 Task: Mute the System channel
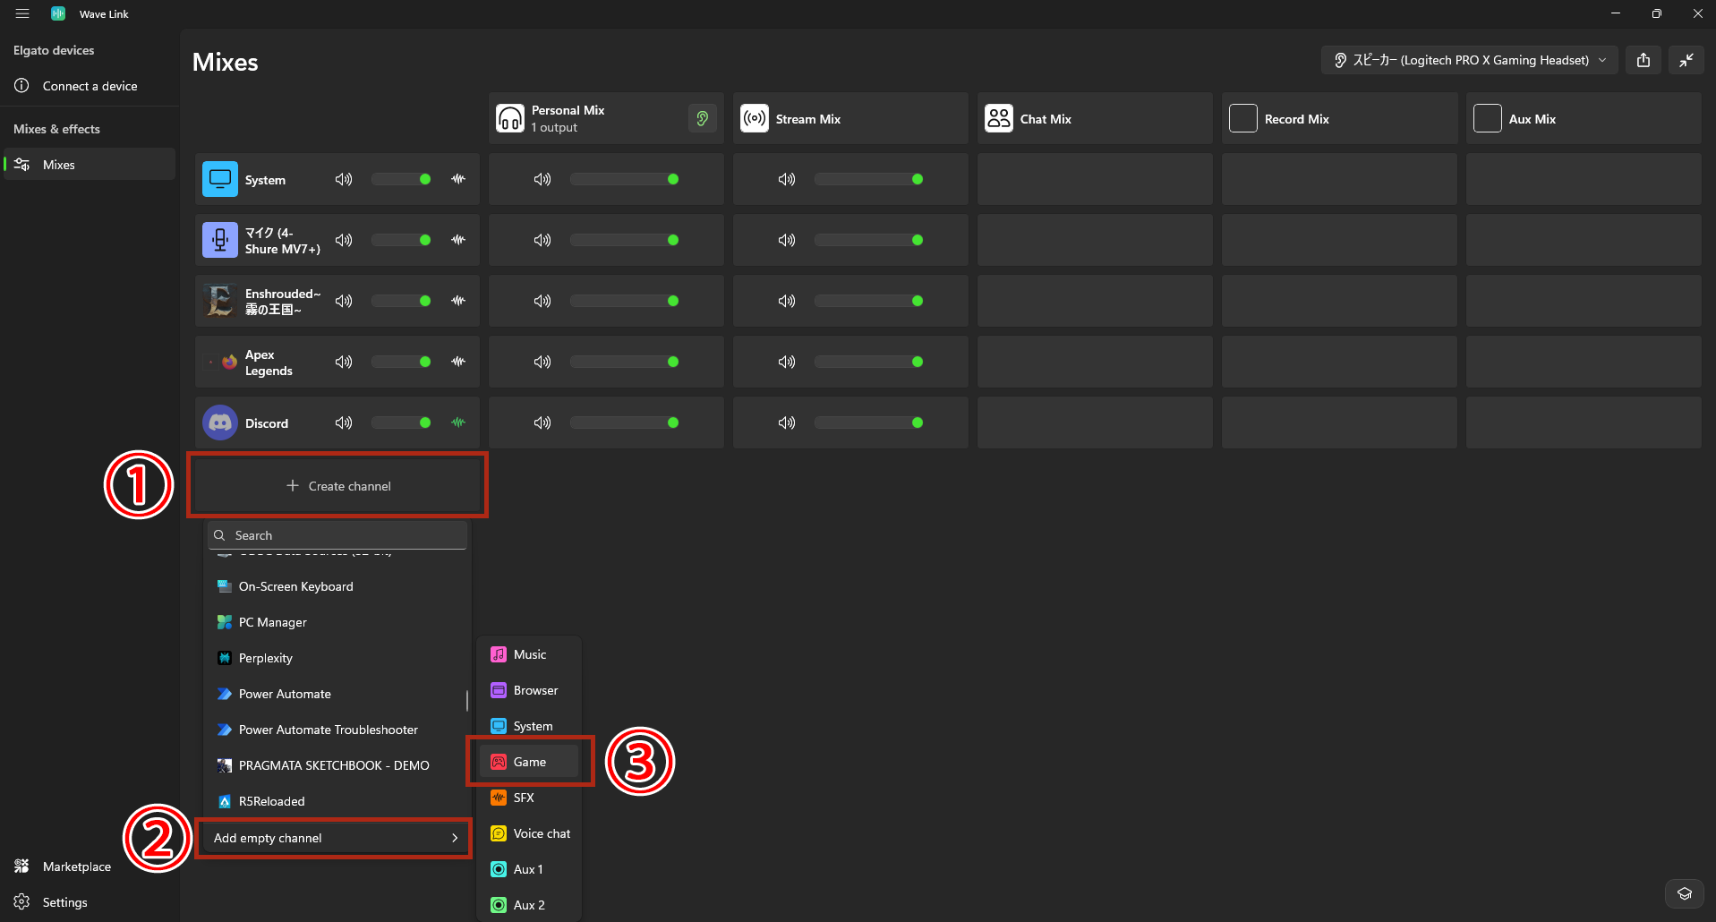point(344,179)
